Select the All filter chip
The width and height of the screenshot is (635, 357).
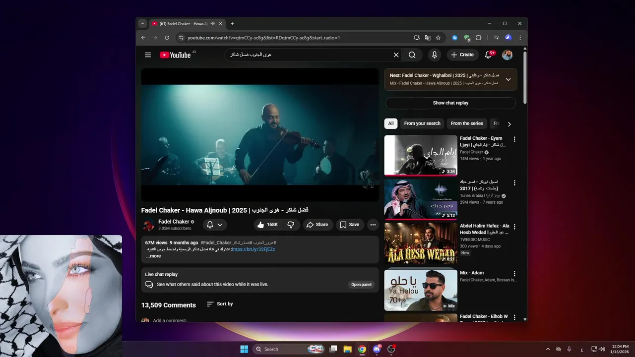[391, 123]
